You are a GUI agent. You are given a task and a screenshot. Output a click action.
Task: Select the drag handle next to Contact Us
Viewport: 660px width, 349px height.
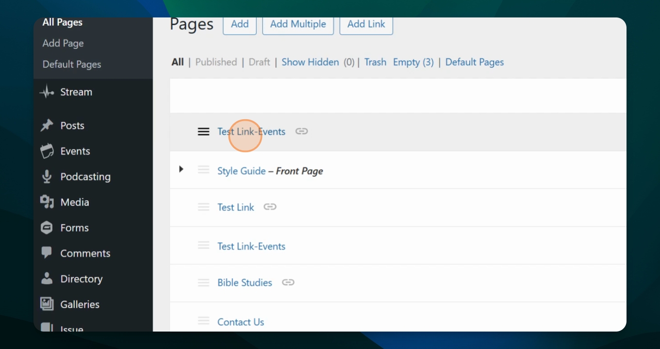point(203,321)
